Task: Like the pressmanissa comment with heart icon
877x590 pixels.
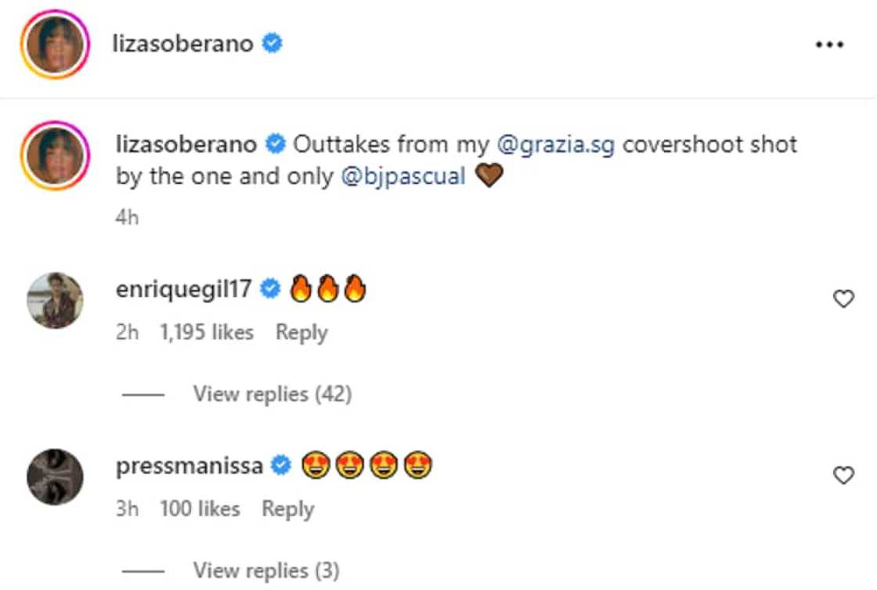Action: pos(843,475)
